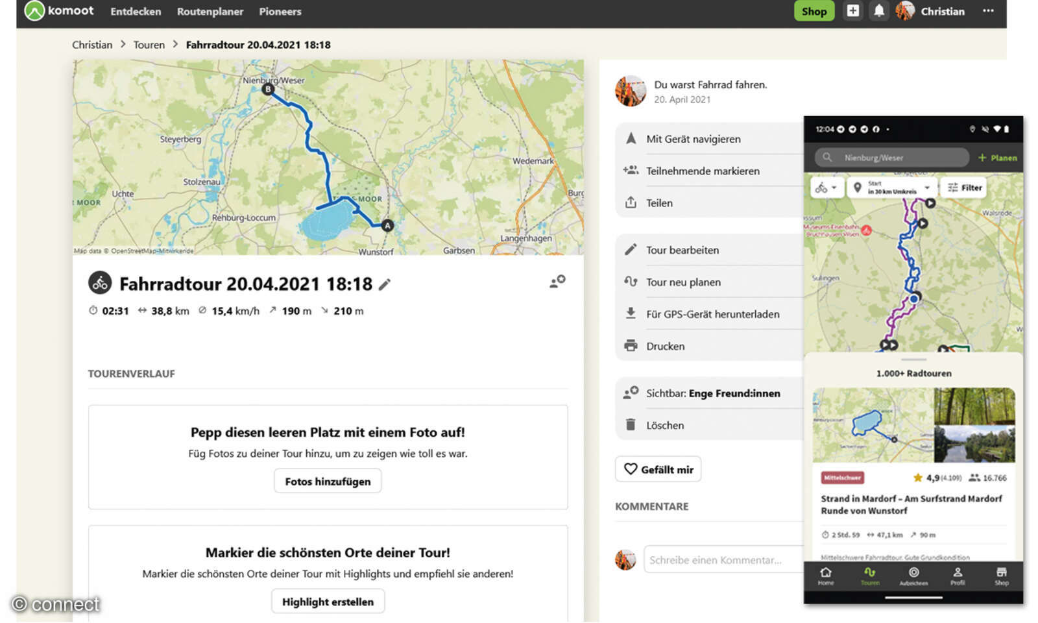Expand the 30 km Umkreis dropdown
The width and height of the screenshot is (1038, 623).
point(893,188)
